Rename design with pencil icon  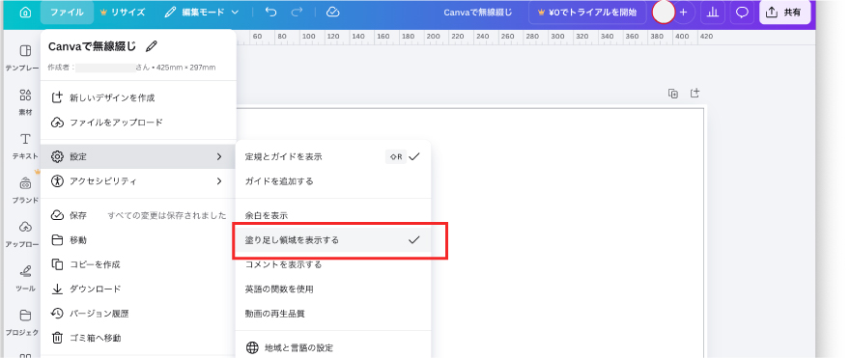(152, 46)
